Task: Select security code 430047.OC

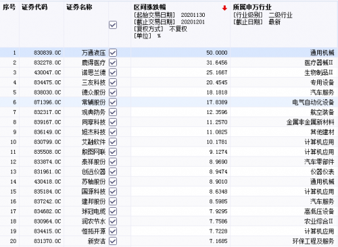Action: click(x=47, y=72)
